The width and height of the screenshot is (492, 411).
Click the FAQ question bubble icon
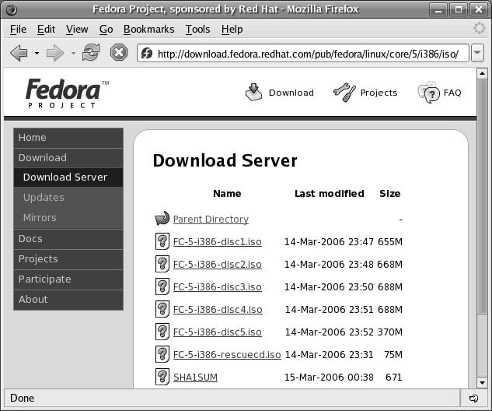(x=429, y=93)
